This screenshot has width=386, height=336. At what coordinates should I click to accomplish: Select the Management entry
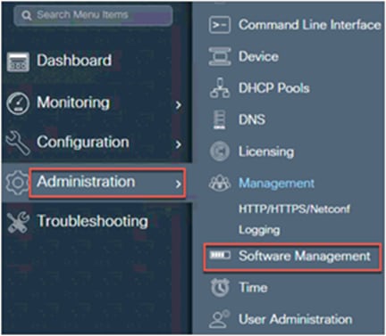276,184
